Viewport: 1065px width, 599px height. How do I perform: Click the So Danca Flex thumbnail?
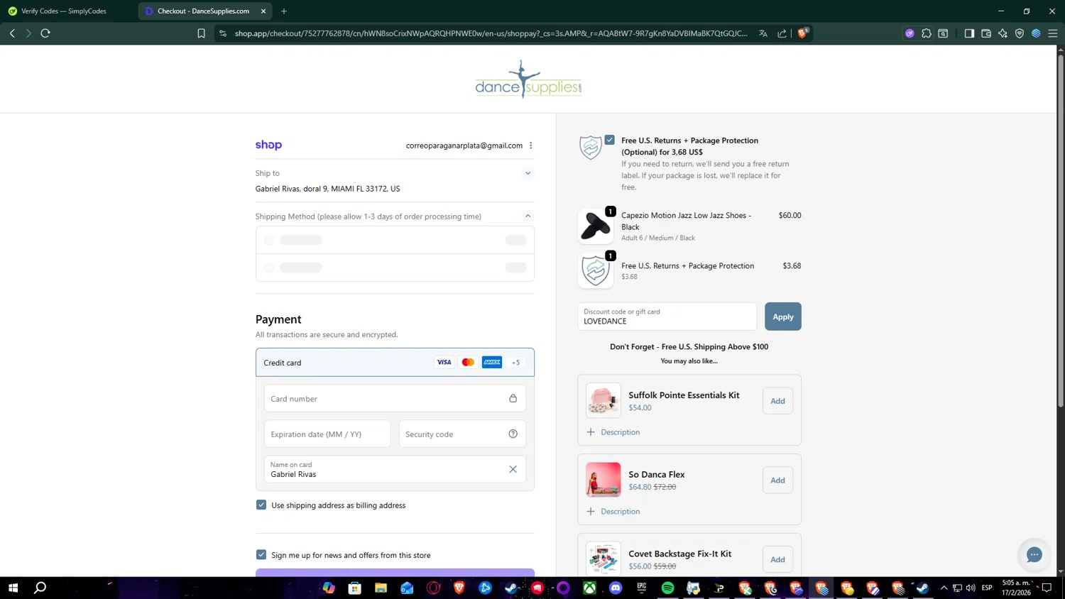(x=603, y=480)
